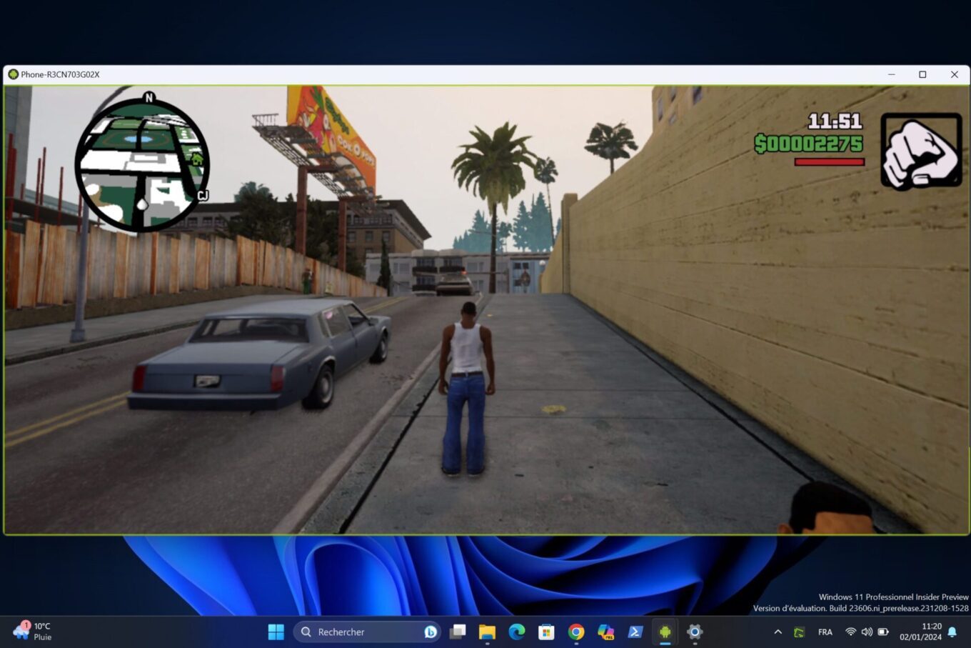Image resolution: width=971 pixels, height=648 pixels.
Task: Click the N north marker on minimap
Action: [149, 98]
